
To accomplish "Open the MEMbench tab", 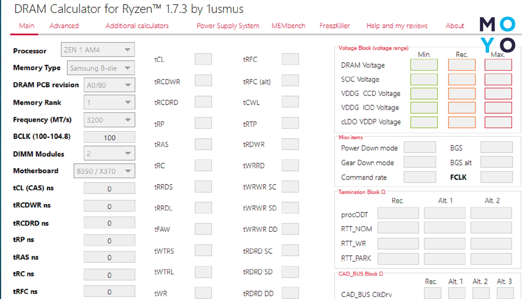I will point(288,26).
